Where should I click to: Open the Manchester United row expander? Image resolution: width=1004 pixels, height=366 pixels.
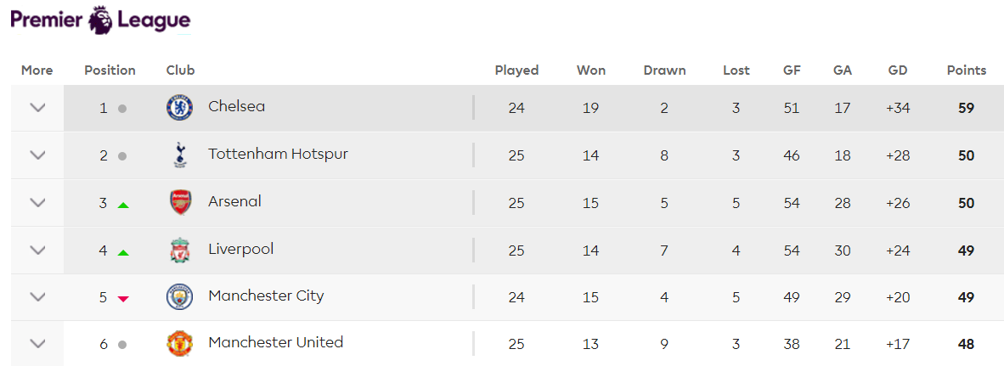click(37, 344)
